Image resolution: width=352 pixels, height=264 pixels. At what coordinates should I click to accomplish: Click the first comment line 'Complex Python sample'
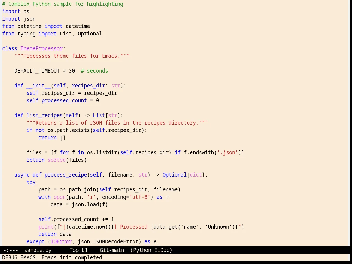point(63,4)
